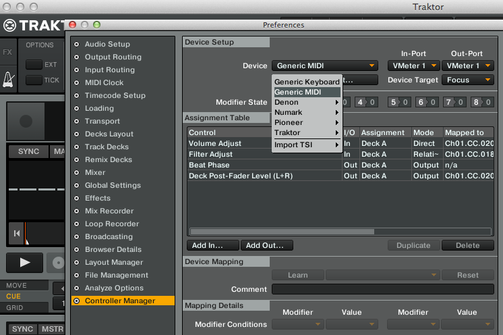Open the Out-Port VMeter 1 dropdown
Viewport: 503px width, 335px height.
pyautogui.click(x=468, y=66)
